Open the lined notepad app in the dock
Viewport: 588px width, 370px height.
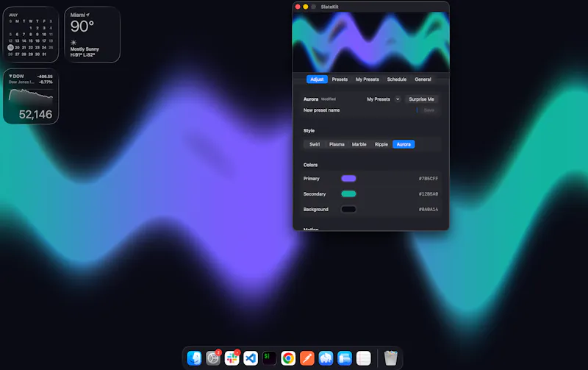point(363,358)
